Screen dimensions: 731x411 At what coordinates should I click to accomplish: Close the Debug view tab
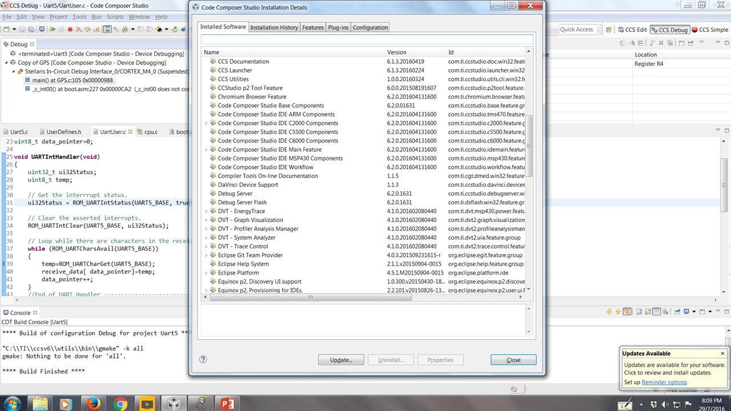click(x=33, y=44)
